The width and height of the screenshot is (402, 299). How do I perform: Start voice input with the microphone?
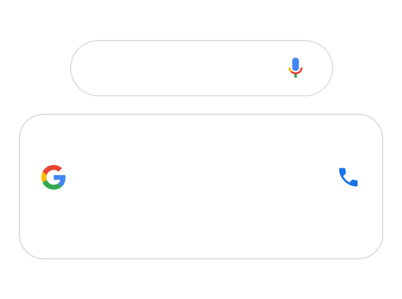(296, 68)
